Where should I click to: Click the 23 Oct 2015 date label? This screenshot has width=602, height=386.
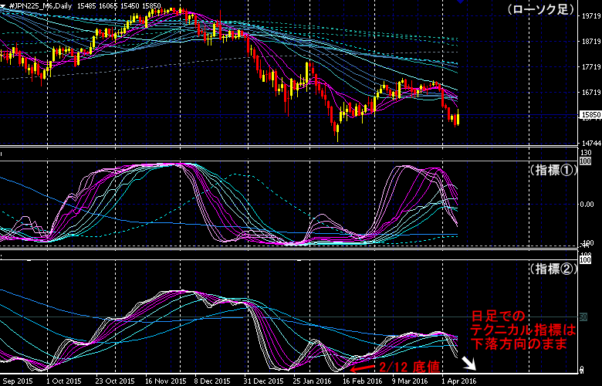click(x=115, y=381)
